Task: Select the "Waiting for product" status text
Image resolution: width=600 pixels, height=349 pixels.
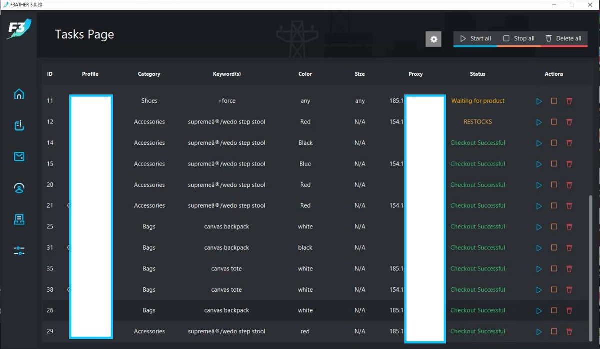Action: point(478,101)
